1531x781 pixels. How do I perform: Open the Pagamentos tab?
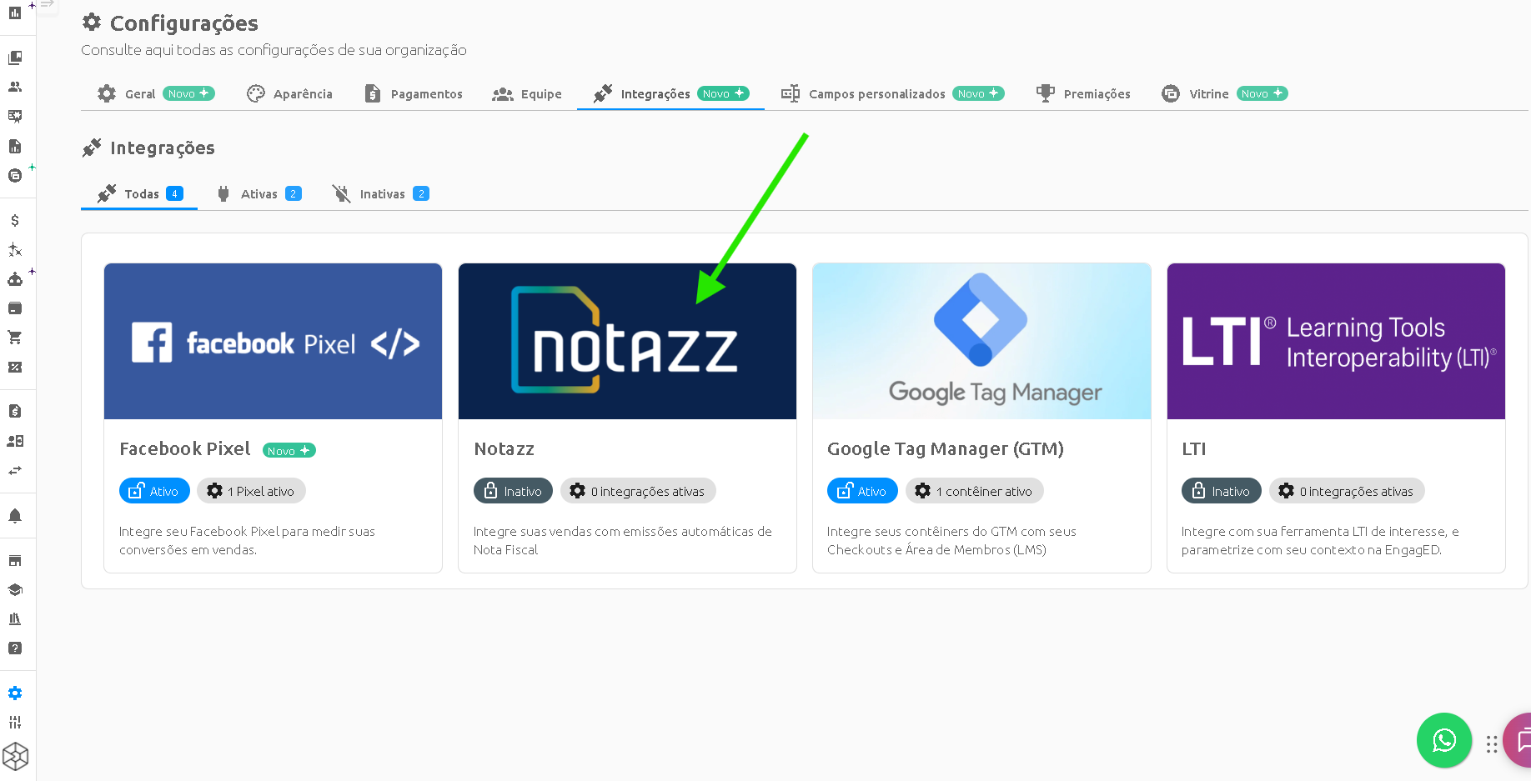(413, 93)
